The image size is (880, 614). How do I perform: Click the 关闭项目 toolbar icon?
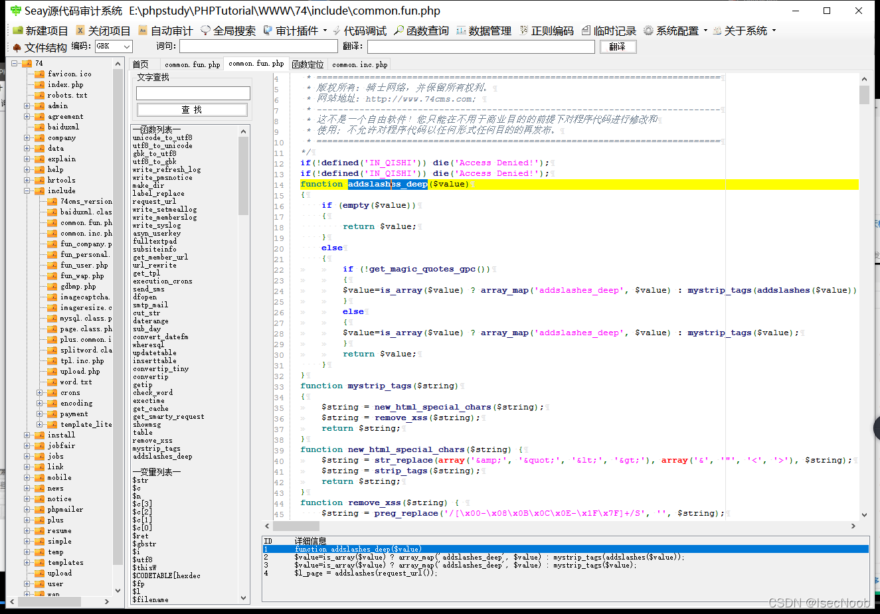coord(80,31)
